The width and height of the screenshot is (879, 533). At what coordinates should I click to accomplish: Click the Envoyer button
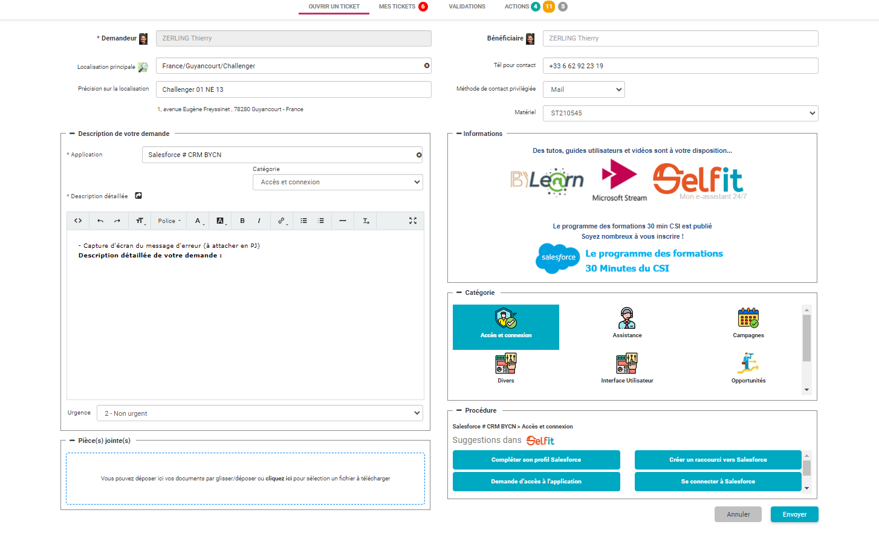click(794, 514)
